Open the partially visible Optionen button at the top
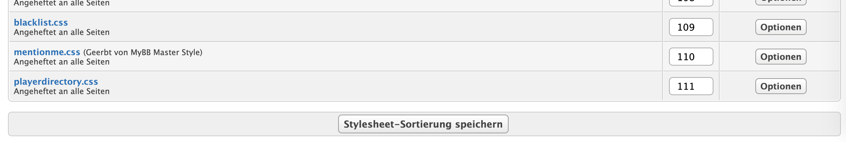This screenshot has width=846, height=142. click(781, 2)
